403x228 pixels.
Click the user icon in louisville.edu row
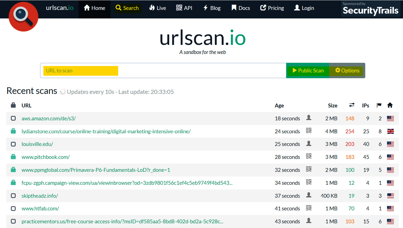[309, 143]
